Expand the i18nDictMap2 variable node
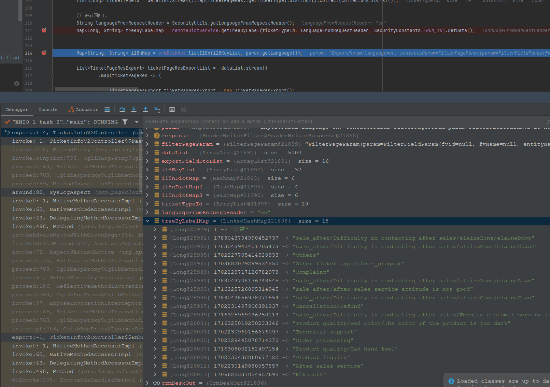550x387 pixels. tap(147, 187)
